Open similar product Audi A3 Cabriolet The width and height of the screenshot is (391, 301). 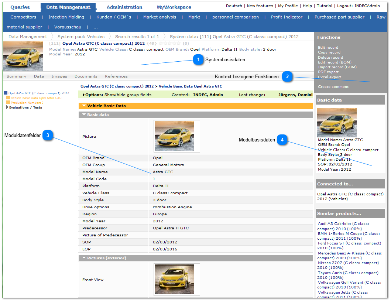[343, 226]
